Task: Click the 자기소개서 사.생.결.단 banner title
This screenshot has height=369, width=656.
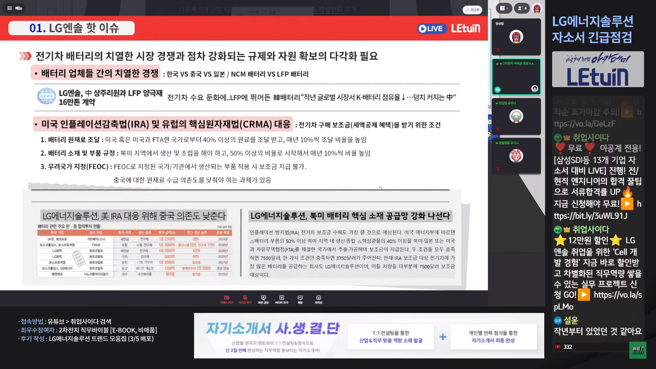Action: tap(273, 329)
